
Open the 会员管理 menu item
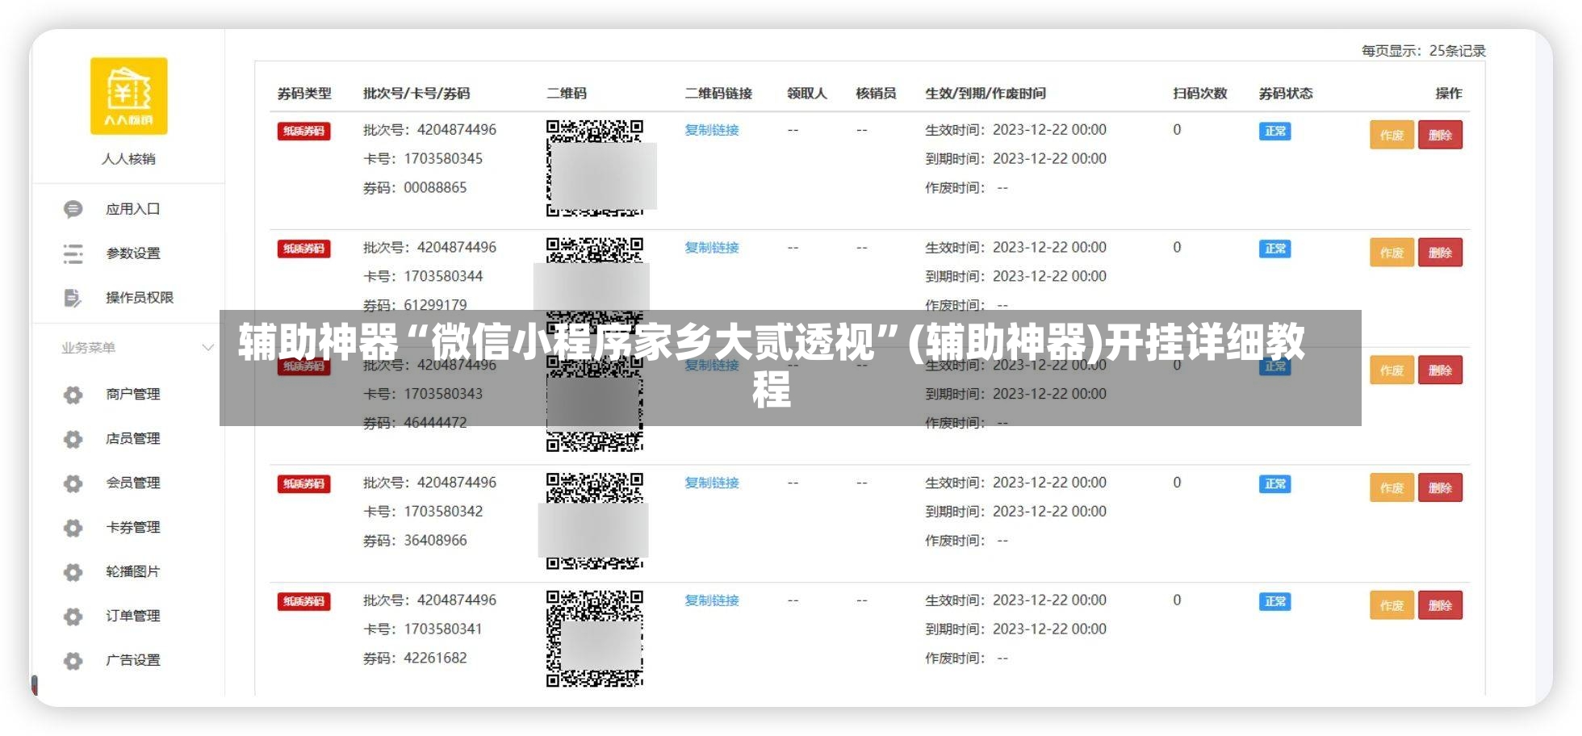click(132, 483)
